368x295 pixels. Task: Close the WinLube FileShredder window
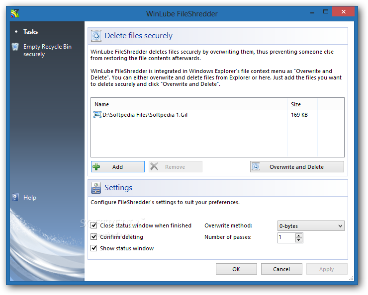click(343, 12)
